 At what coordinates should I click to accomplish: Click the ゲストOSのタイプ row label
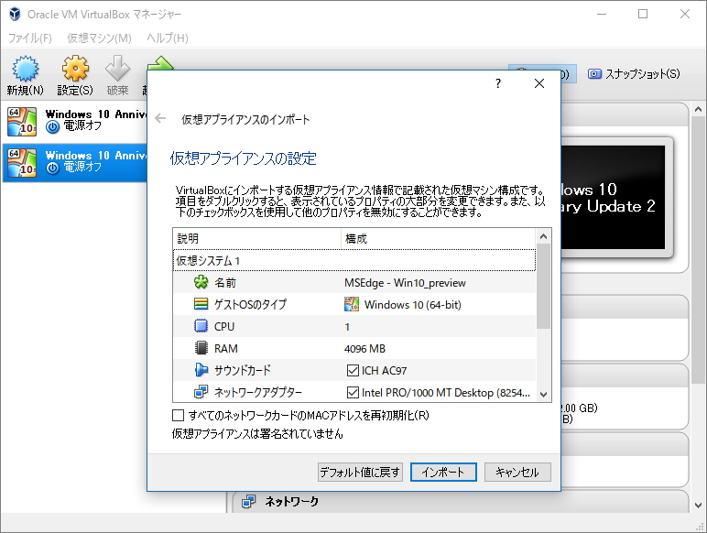click(x=250, y=304)
